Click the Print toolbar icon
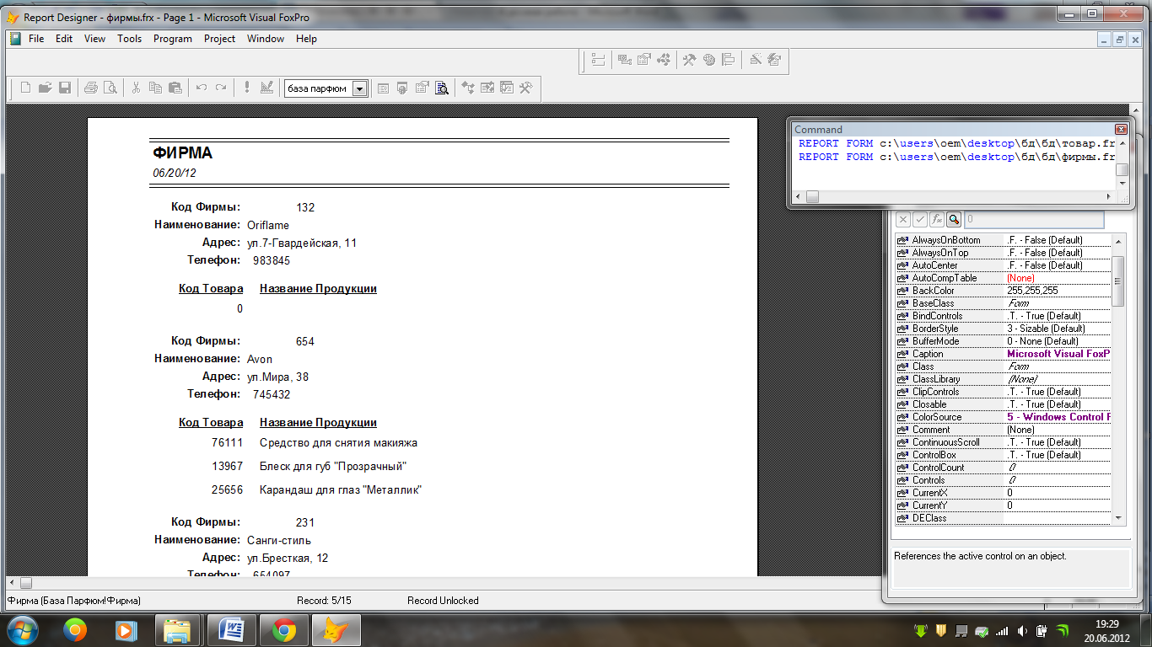 pyautogui.click(x=90, y=88)
